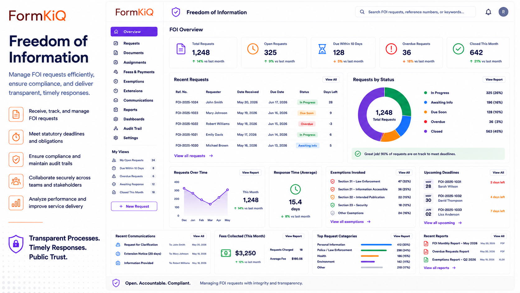Image resolution: width=520 pixels, height=293 pixels.
Task: Follow the View all upcoming link
Action: [x=443, y=223]
